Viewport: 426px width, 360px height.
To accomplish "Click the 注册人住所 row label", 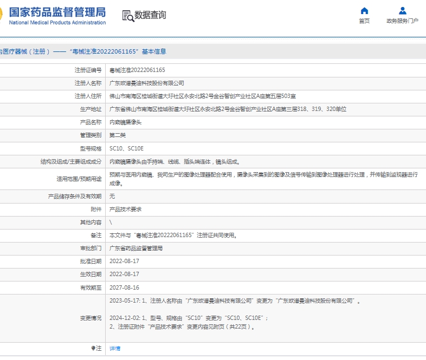I will pos(88,96).
